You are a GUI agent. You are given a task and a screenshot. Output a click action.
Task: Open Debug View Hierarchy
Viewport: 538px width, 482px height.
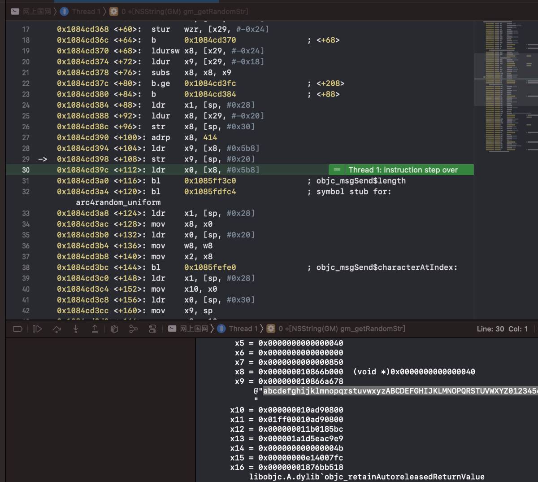click(x=114, y=329)
